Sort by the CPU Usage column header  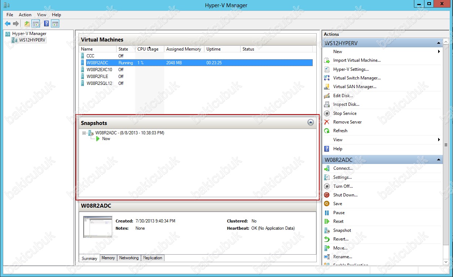coord(150,49)
